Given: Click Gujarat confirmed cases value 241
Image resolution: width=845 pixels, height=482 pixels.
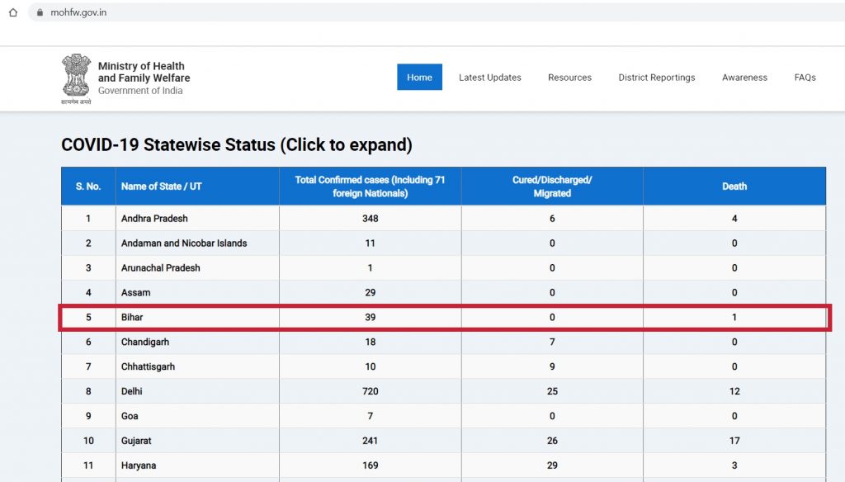Looking at the screenshot, I should pyautogui.click(x=371, y=441).
